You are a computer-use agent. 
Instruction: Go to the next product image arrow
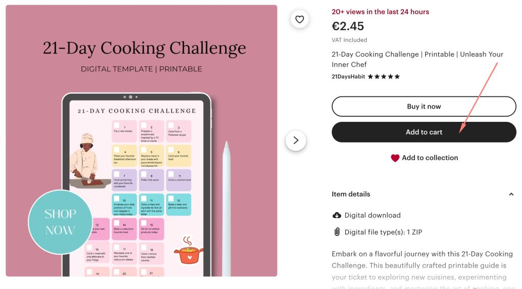tap(296, 141)
